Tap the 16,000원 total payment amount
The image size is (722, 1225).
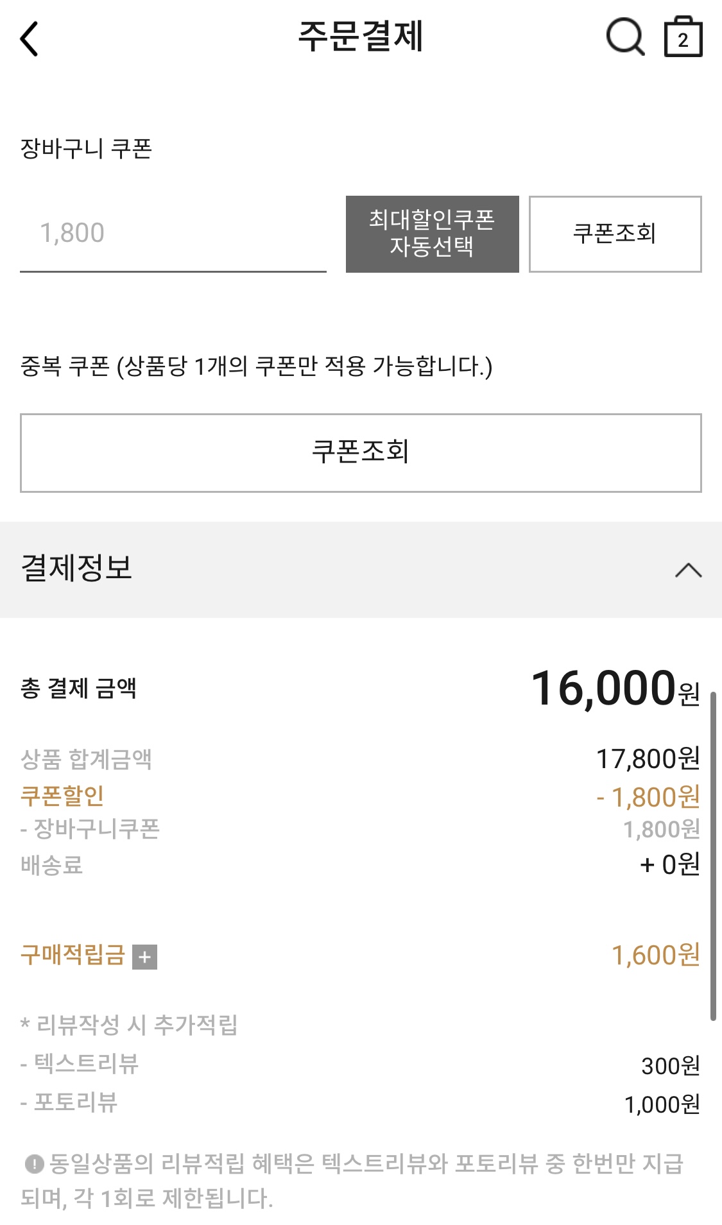click(x=615, y=688)
